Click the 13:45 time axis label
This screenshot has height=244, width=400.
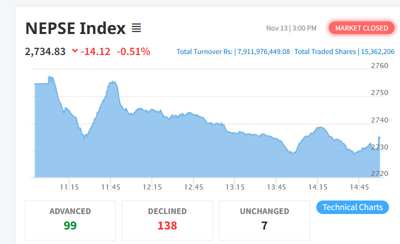pos(276,186)
